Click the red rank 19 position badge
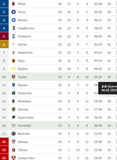 click(x=4, y=150)
